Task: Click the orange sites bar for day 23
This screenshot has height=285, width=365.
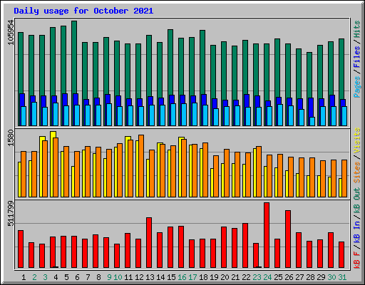Action: tap(259, 172)
